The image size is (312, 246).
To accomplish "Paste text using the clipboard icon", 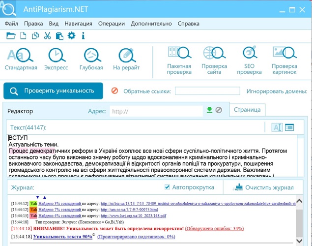I will (59, 36).
